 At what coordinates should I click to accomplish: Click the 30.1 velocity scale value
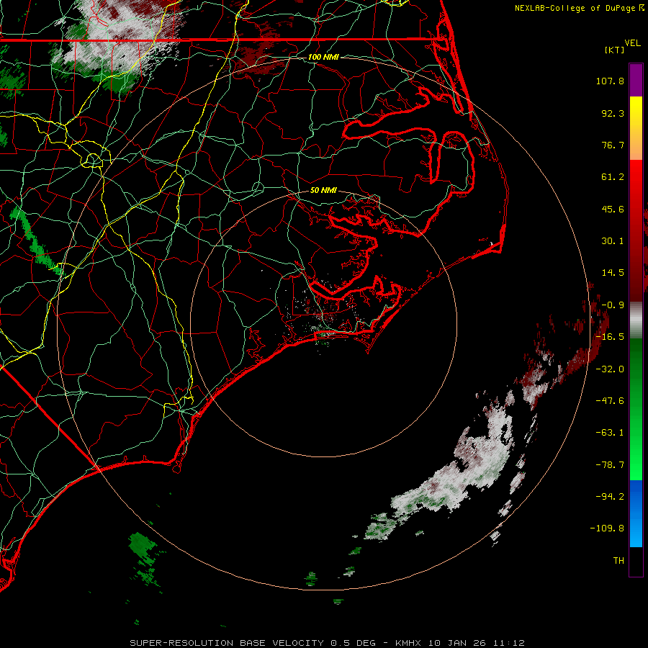coord(613,241)
